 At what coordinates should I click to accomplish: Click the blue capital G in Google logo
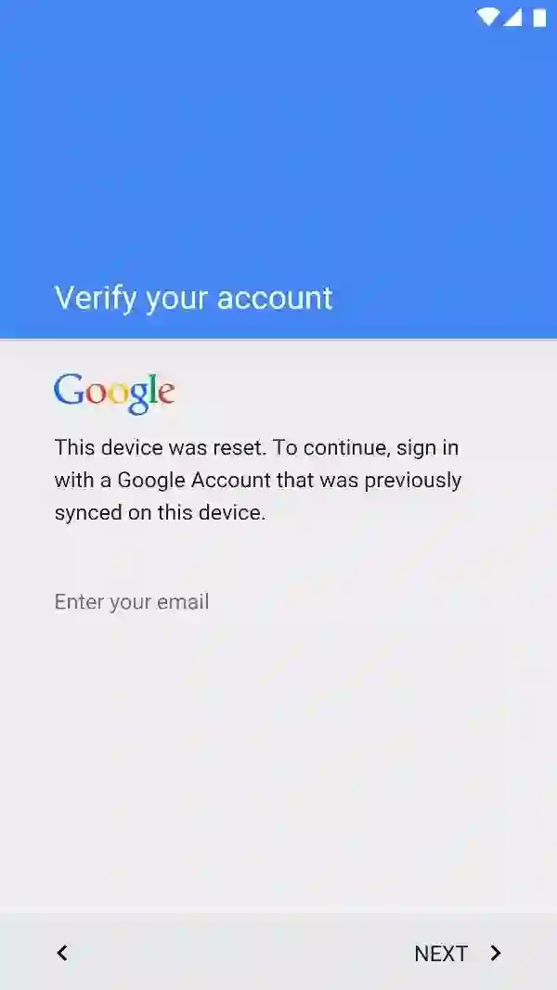tap(70, 389)
